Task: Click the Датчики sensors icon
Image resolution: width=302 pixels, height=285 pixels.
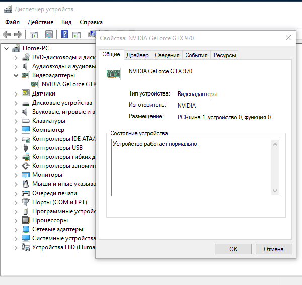Action: [x=26, y=93]
